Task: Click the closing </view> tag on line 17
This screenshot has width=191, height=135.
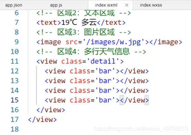Action: click(42, 119)
